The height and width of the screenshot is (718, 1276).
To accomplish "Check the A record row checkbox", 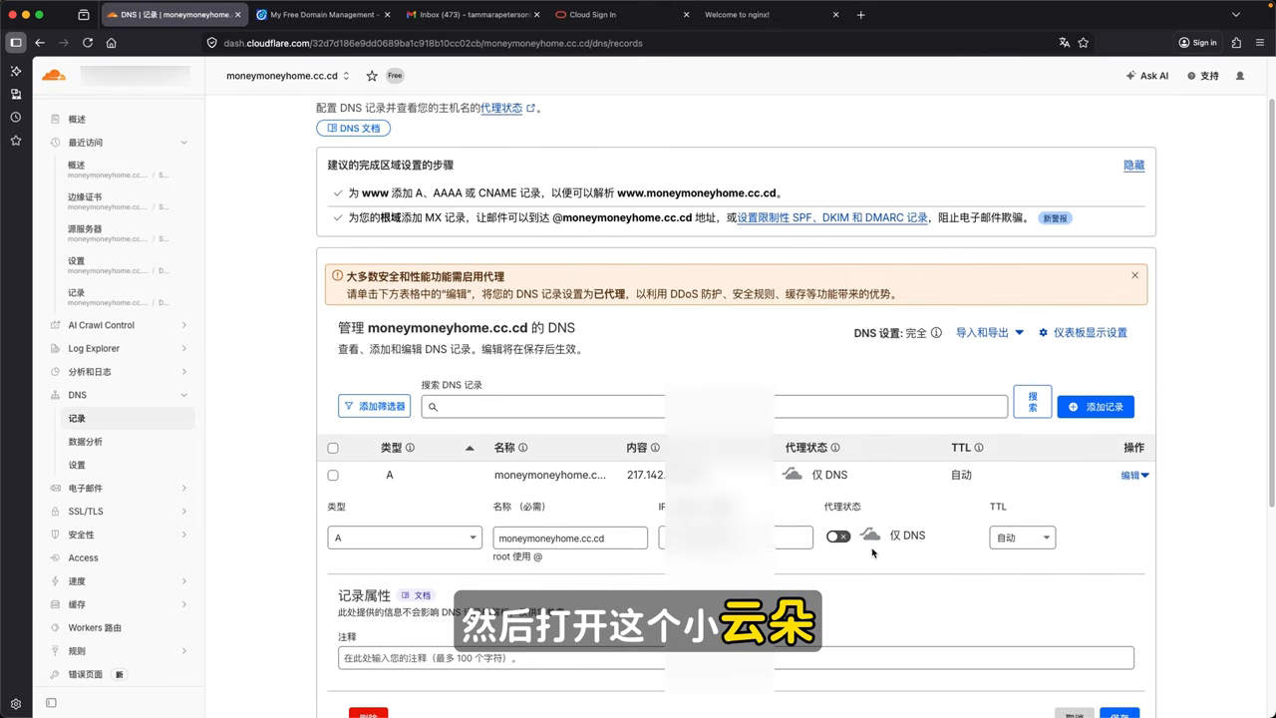I will [x=333, y=476].
